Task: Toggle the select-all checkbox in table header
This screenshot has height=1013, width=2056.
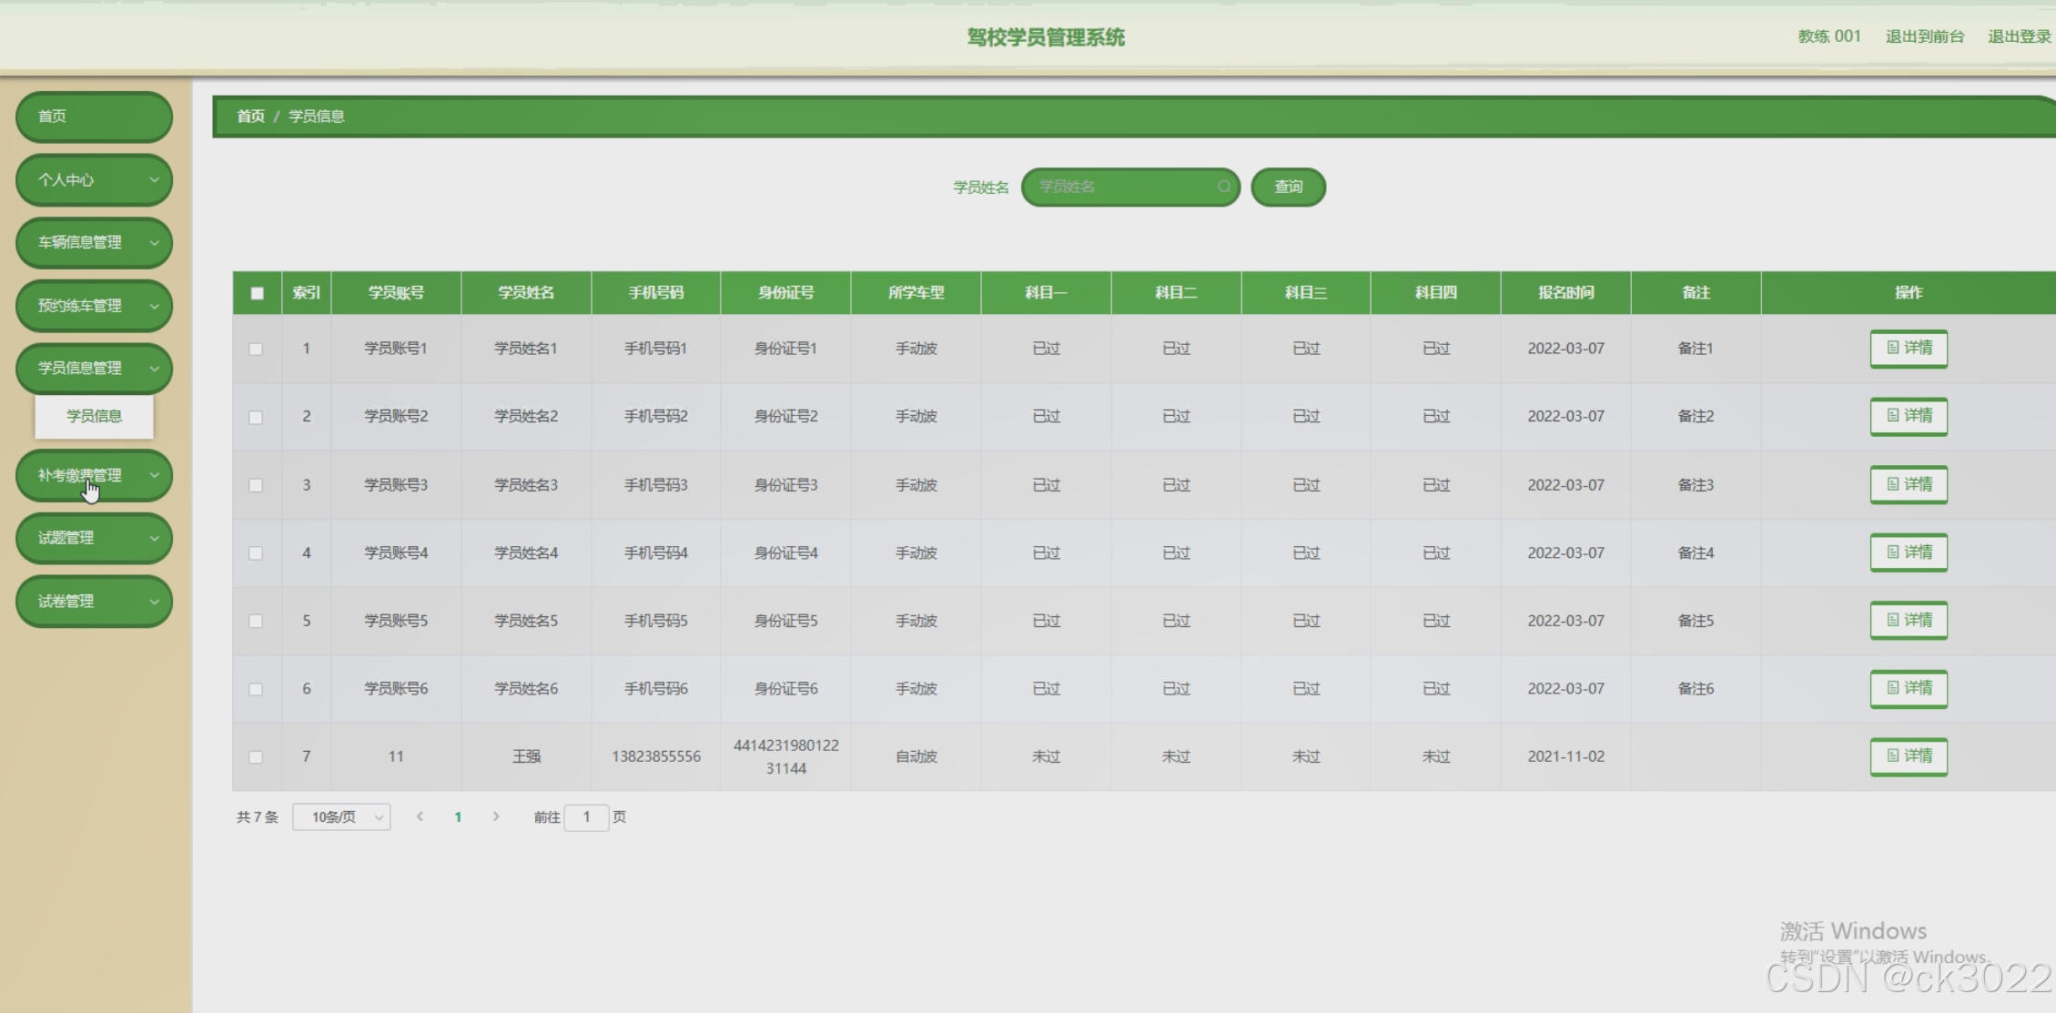Action: (x=257, y=293)
